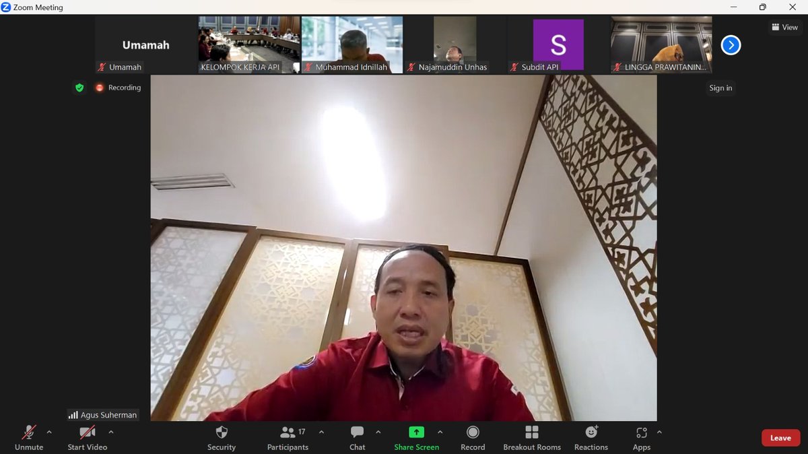Open Breakout Rooms
Viewport: 808px width, 454px height.
(532, 438)
